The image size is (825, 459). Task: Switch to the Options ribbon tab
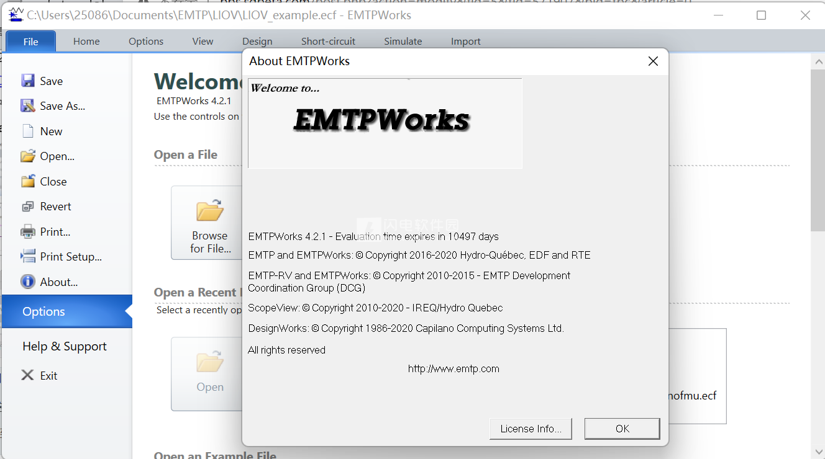tap(146, 42)
